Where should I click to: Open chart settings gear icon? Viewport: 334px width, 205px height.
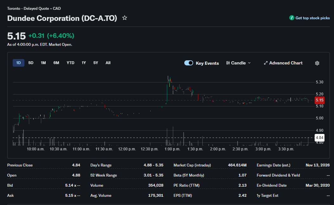click(317, 63)
